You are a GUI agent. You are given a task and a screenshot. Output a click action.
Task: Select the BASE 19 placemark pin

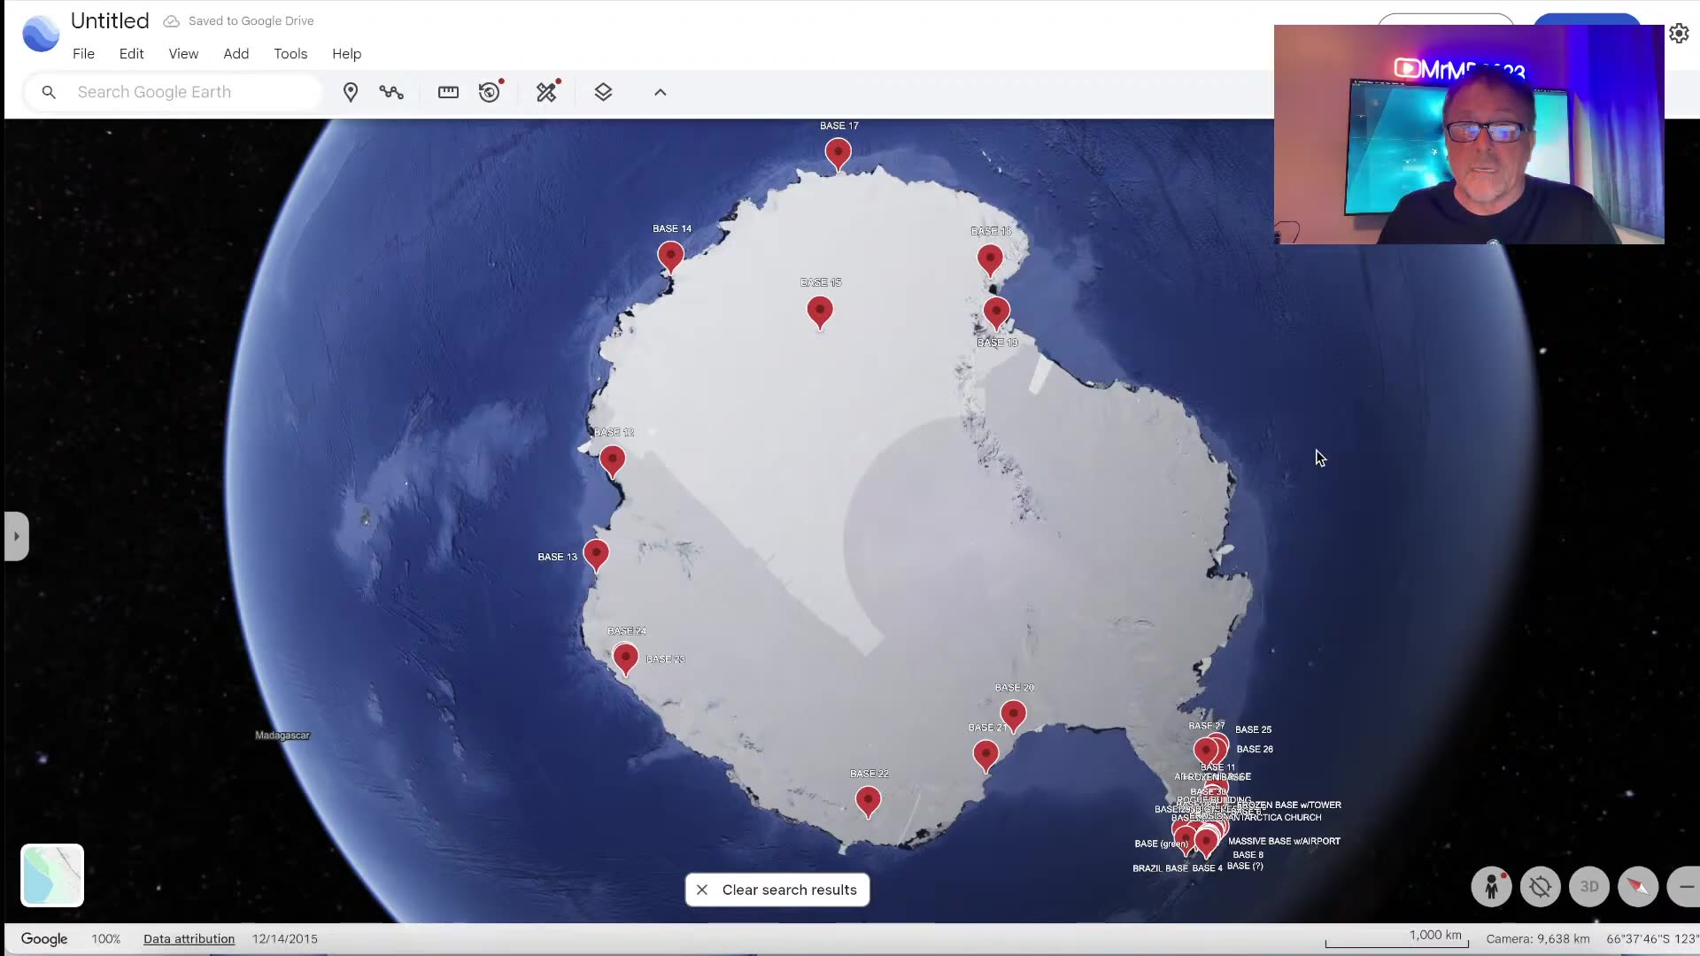tap(996, 312)
